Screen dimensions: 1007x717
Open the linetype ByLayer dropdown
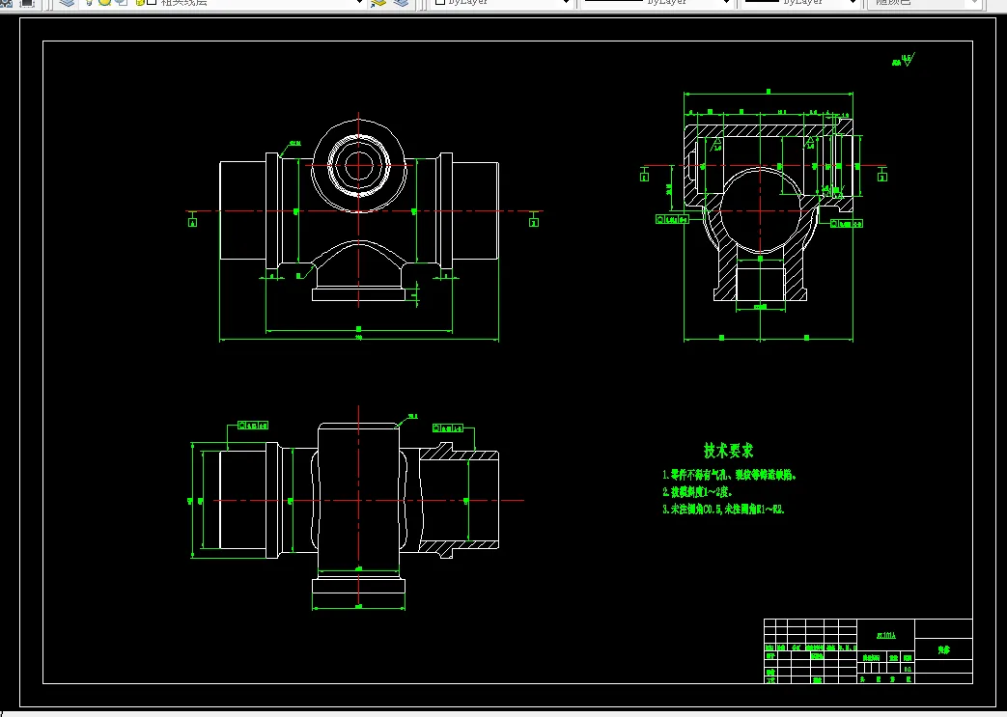657,3
